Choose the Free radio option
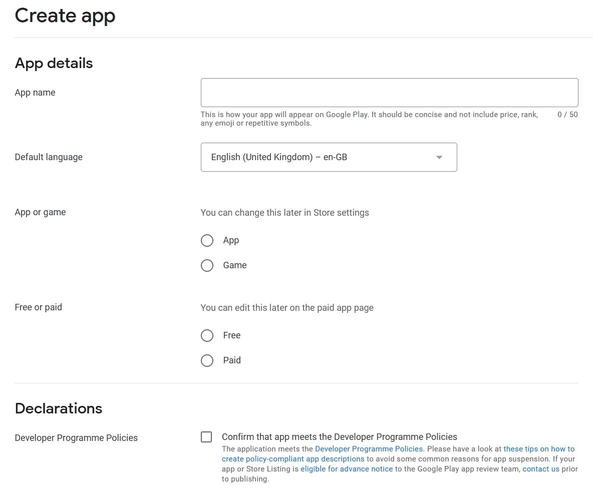Viewport: 593px width, 491px height. (x=207, y=336)
